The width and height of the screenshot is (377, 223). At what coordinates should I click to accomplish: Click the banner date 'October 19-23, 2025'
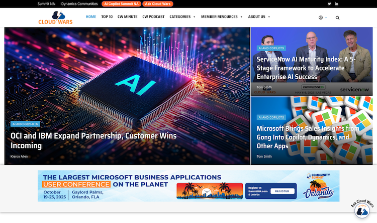coord(55,195)
